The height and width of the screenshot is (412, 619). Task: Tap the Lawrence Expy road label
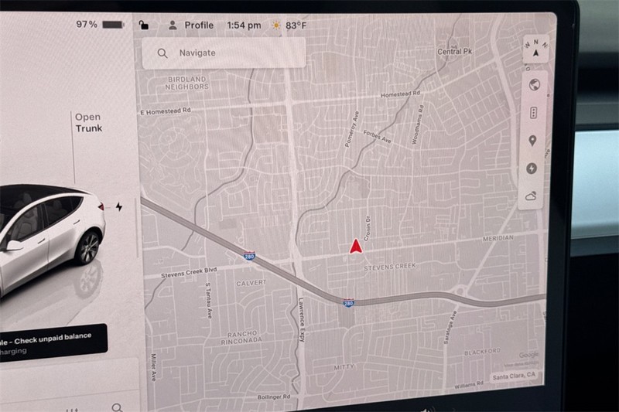pos(302,319)
